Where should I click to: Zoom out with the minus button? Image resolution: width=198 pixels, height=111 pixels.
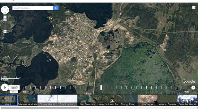pyautogui.click(x=5, y=31)
